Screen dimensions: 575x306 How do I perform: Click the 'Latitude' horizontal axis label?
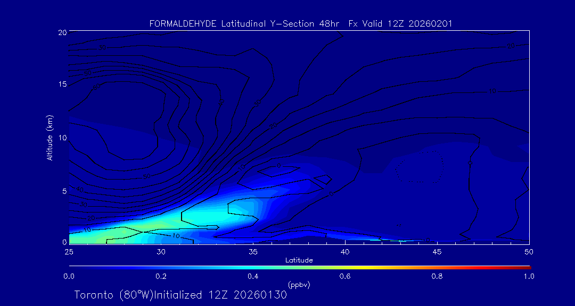[x=299, y=261]
